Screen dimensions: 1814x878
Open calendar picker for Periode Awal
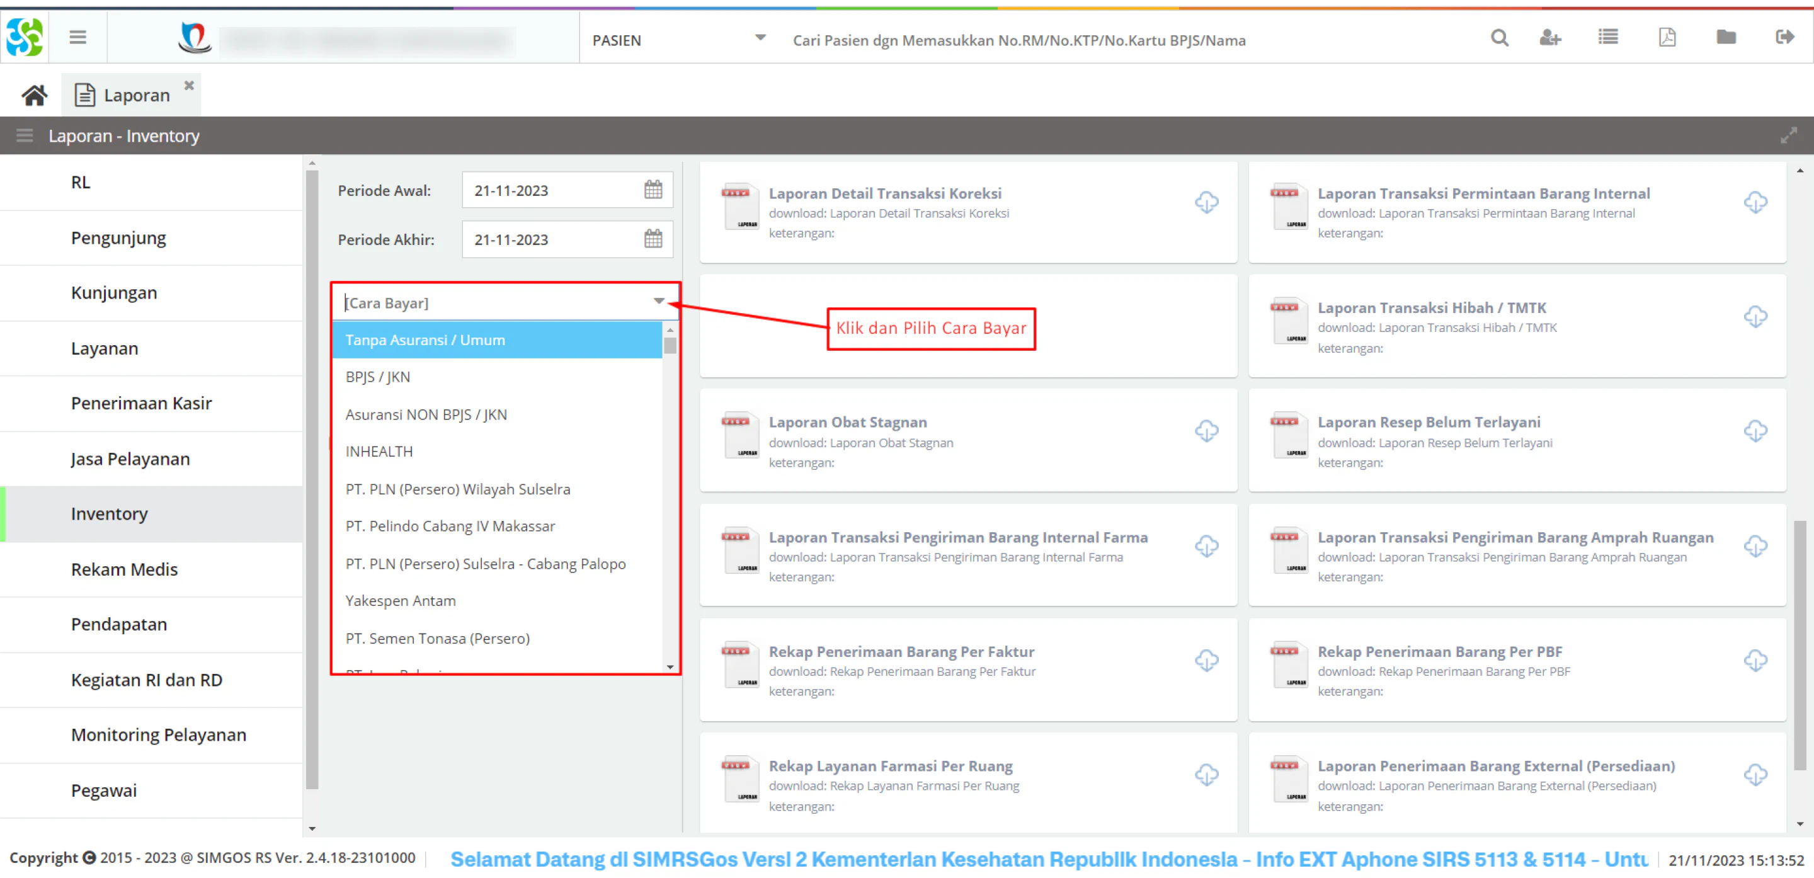pyautogui.click(x=653, y=190)
